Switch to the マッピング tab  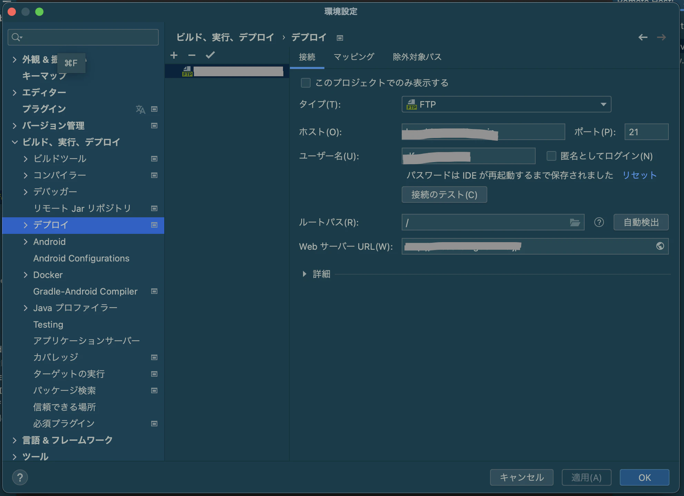(x=354, y=57)
